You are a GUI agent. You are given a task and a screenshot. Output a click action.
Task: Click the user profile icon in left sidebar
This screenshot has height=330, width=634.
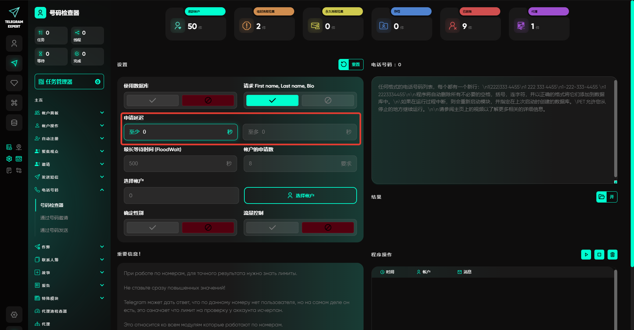click(14, 43)
